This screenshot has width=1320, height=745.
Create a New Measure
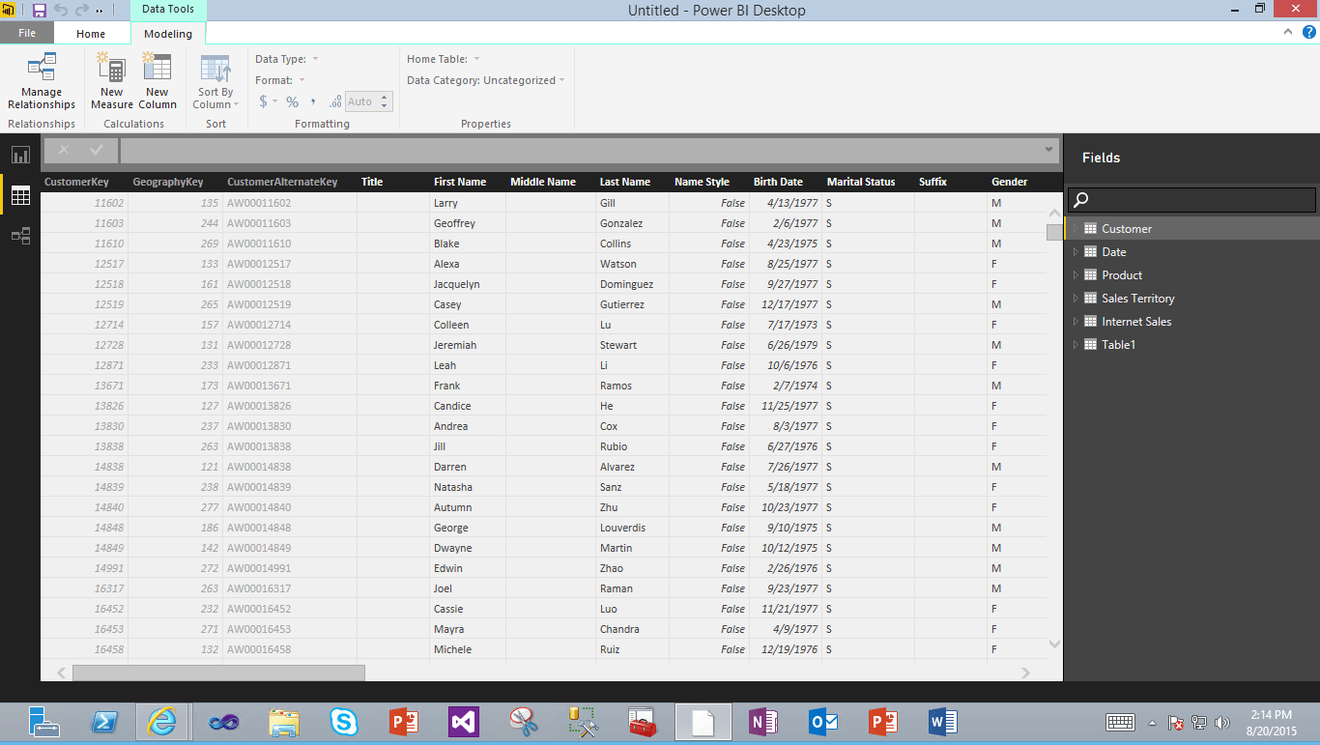112,82
